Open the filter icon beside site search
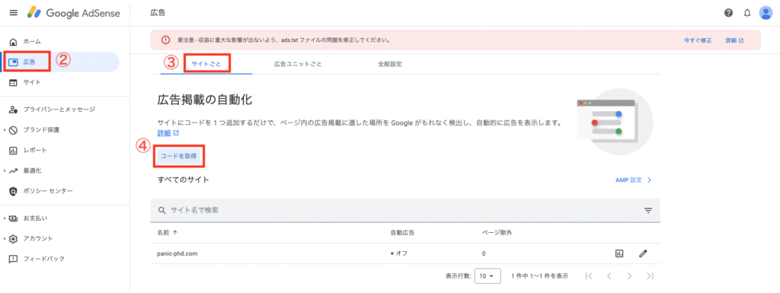780x293 pixels. coord(648,211)
